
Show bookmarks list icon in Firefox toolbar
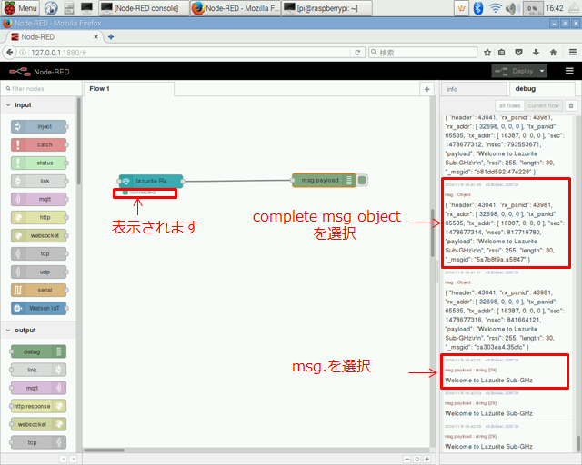(x=501, y=53)
